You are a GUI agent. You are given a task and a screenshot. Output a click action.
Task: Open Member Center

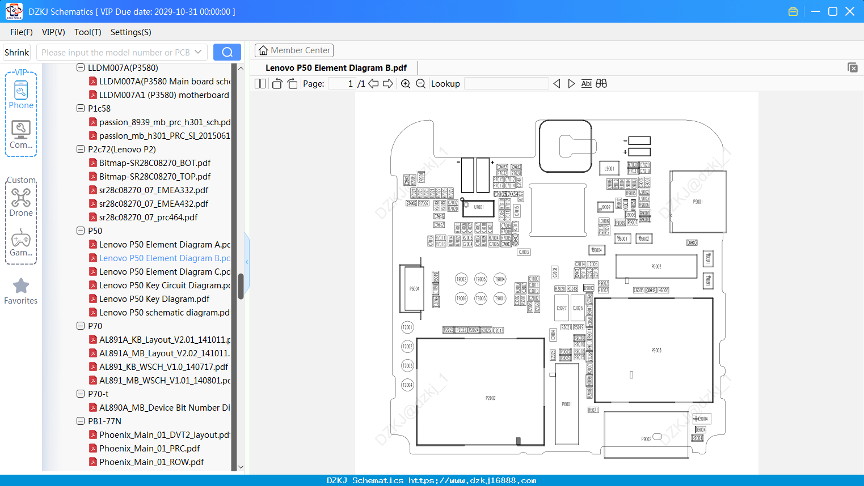[x=294, y=50]
